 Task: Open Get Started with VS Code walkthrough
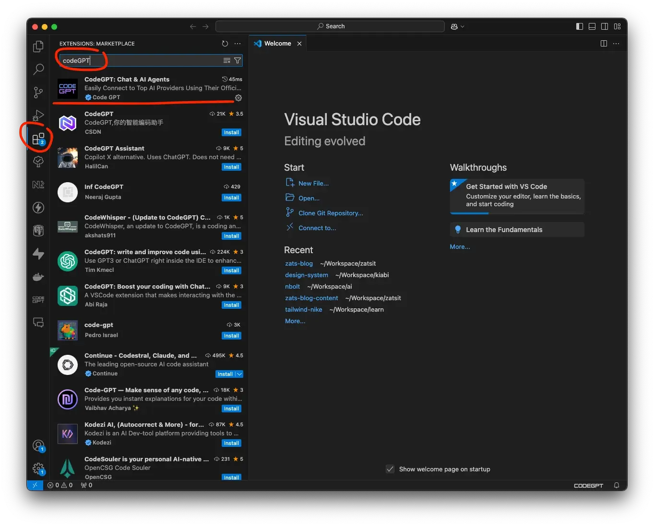point(517,196)
